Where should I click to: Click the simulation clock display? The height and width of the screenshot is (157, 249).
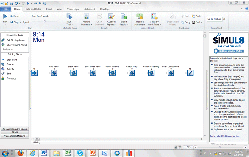coord(39,37)
